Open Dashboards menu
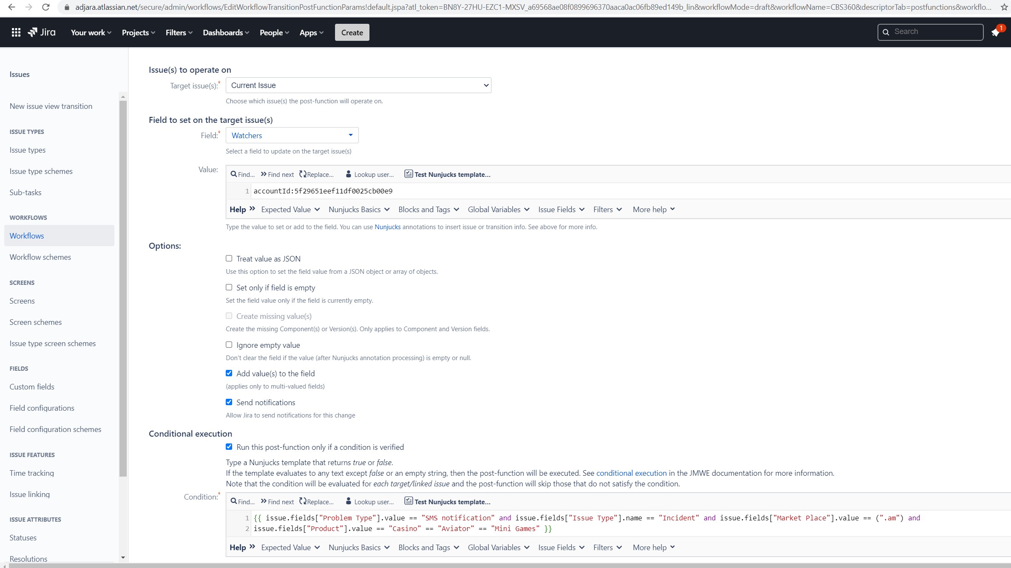 click(x=226, y=33)
